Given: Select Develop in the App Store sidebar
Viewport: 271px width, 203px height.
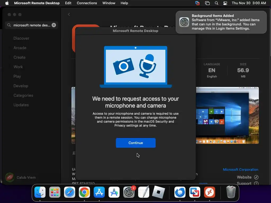Looking at the screenshot, I should pos(21,86).
